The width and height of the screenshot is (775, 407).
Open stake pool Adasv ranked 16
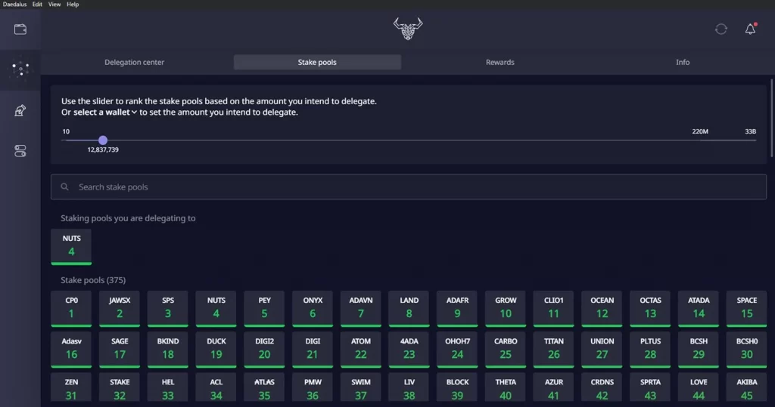click(x=71, y=350)
